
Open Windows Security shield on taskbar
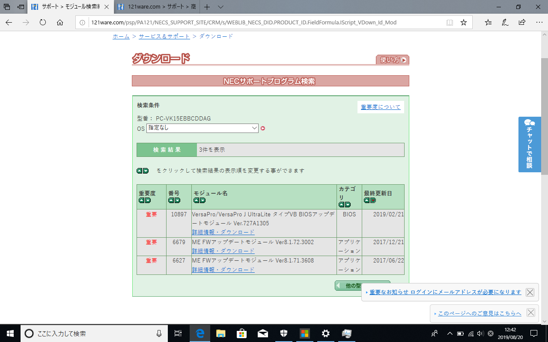tap(284, 333)
